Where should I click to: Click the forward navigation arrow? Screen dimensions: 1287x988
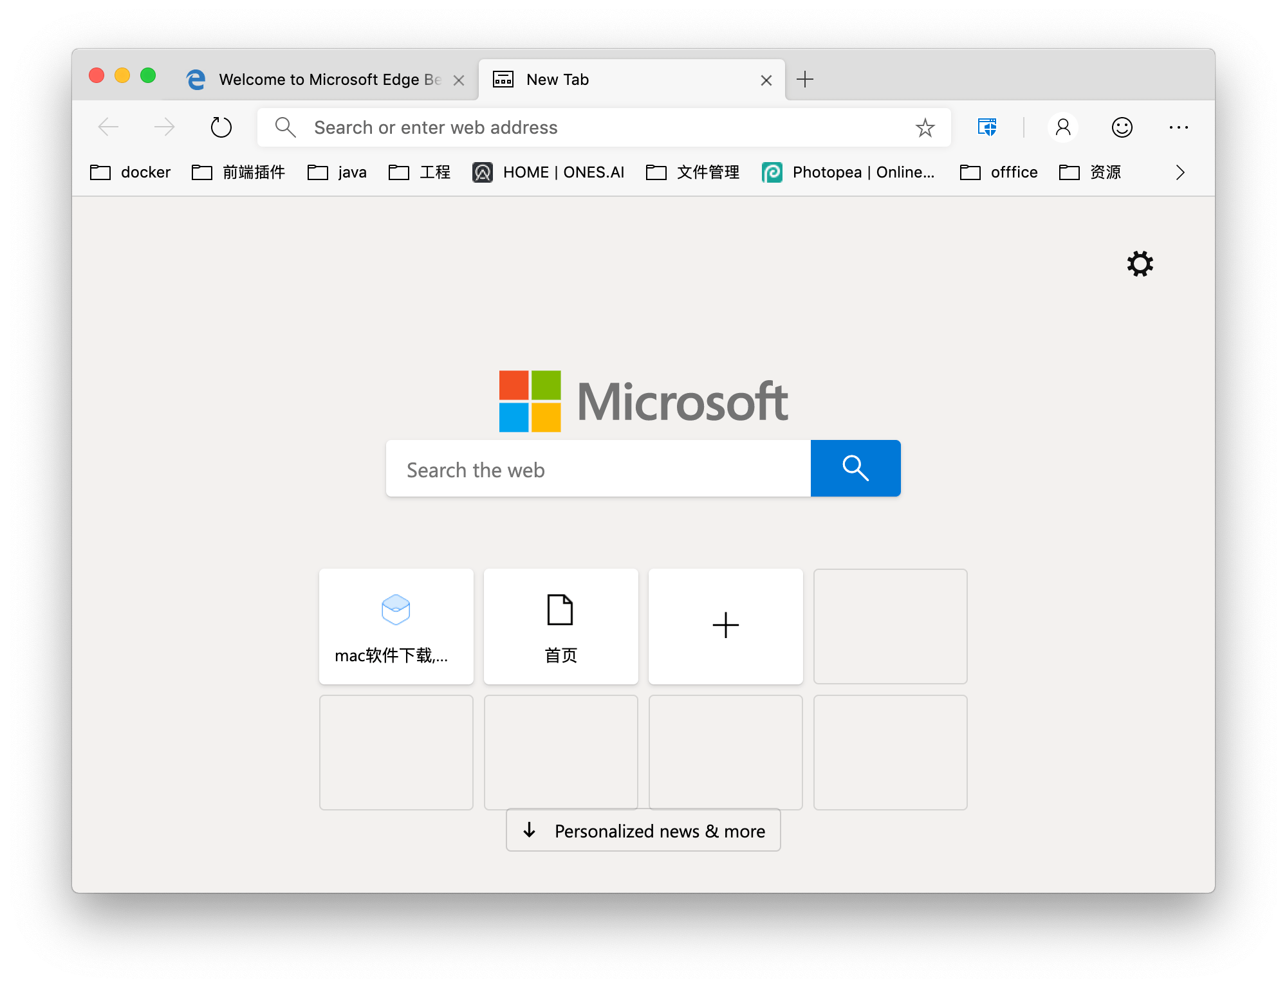coord(165,127)
